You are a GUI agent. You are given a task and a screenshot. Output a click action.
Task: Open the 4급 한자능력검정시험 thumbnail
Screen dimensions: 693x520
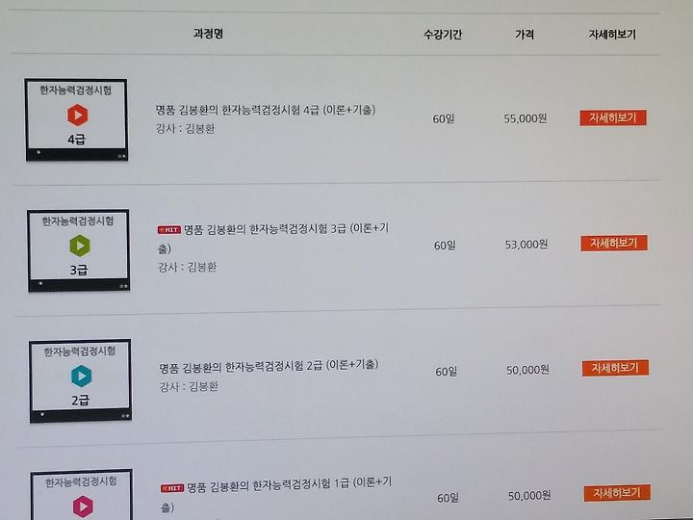76,119
